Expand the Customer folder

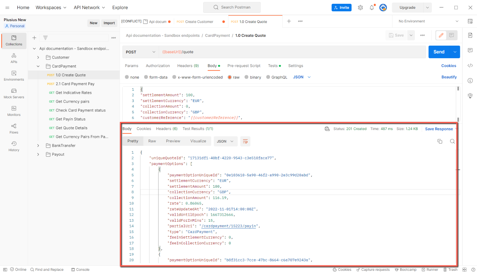click(38, 57)
